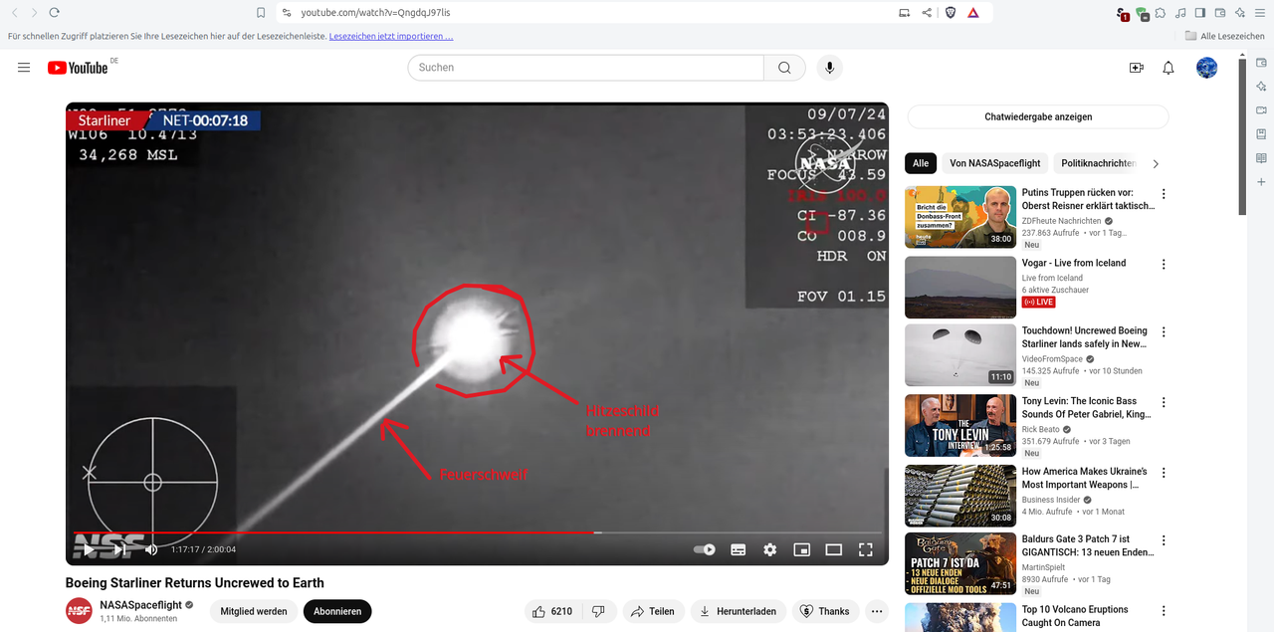Open Touchdown Uncrewed Boeing Starliner thumbnail
The height and width of the screenshot is (632, 1274).
point(959,355)
